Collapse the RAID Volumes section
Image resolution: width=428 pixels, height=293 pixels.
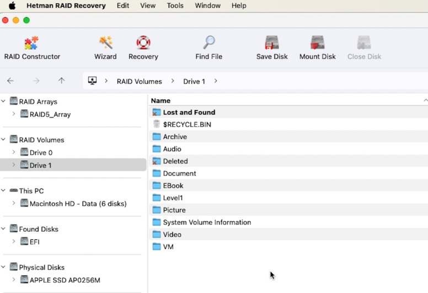coord(3,140)
